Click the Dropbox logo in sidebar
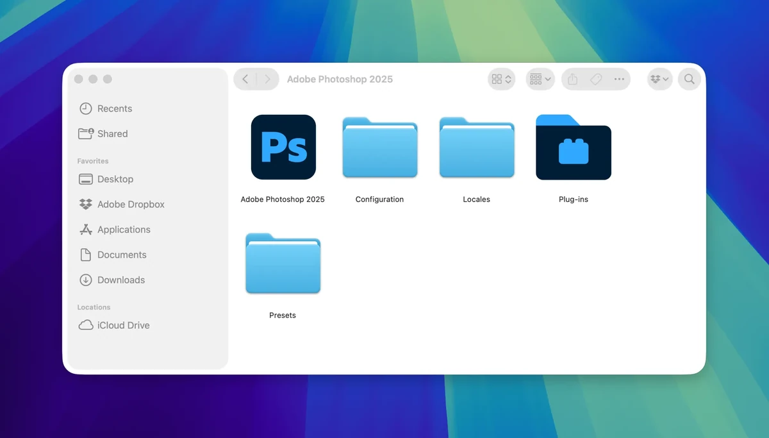Screen dimensions: 769x438 click(85, 204)
